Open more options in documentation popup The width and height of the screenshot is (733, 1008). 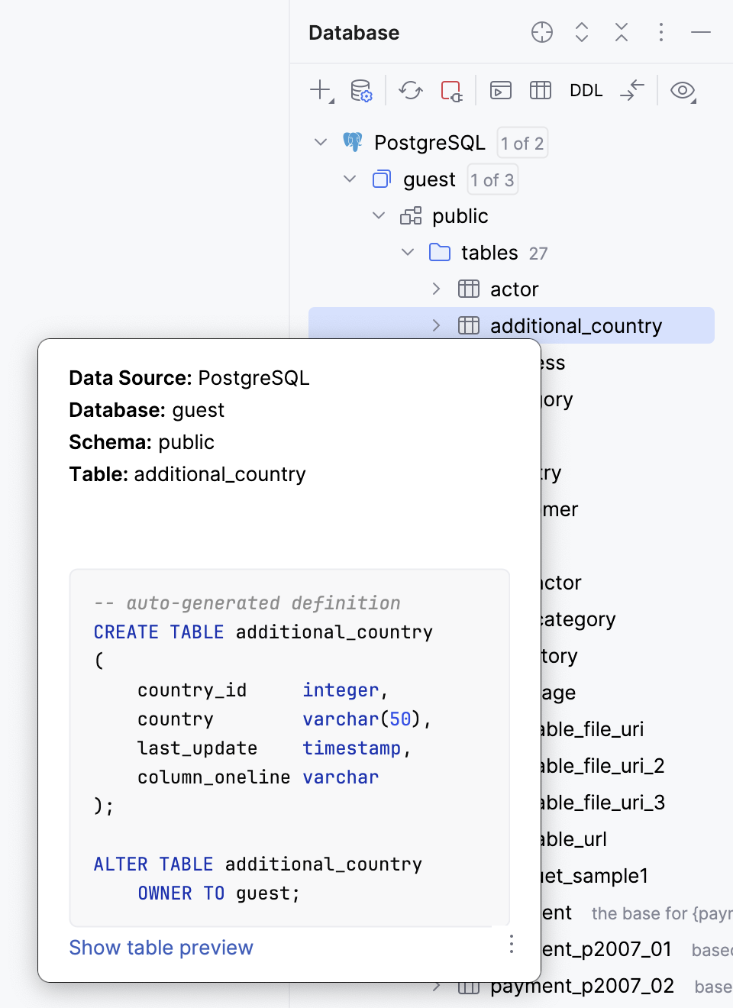pyautogui.click(x=511, y=945)
